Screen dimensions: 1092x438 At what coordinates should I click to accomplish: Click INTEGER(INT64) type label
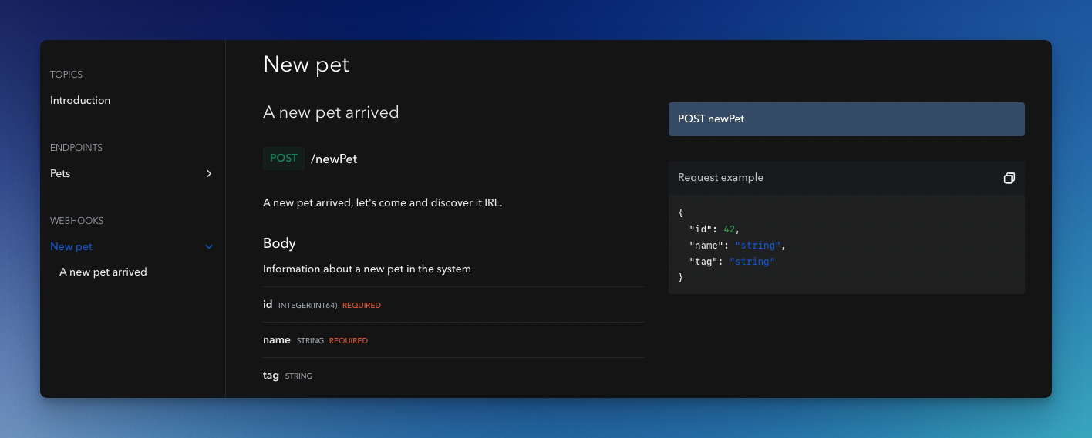(x=308, y=306)
